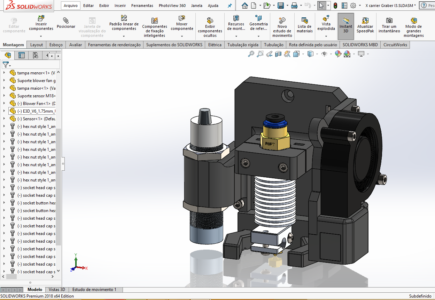The width and height of the screenshot is (435, 300).
Task: Open ConfigurationManager tab icon
Action: tap(35, 55)
